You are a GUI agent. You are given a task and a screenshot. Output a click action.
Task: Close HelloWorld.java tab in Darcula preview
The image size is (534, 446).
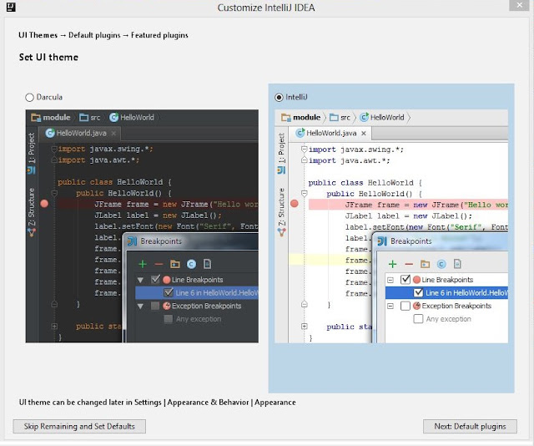pos(113,134)
